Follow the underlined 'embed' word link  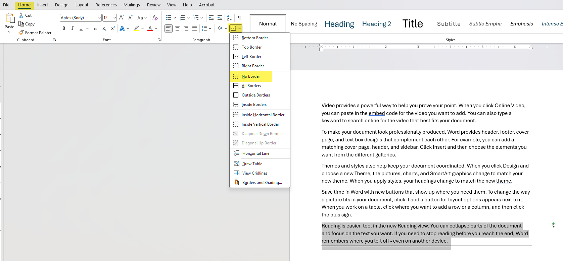click(x=377, y=113)
